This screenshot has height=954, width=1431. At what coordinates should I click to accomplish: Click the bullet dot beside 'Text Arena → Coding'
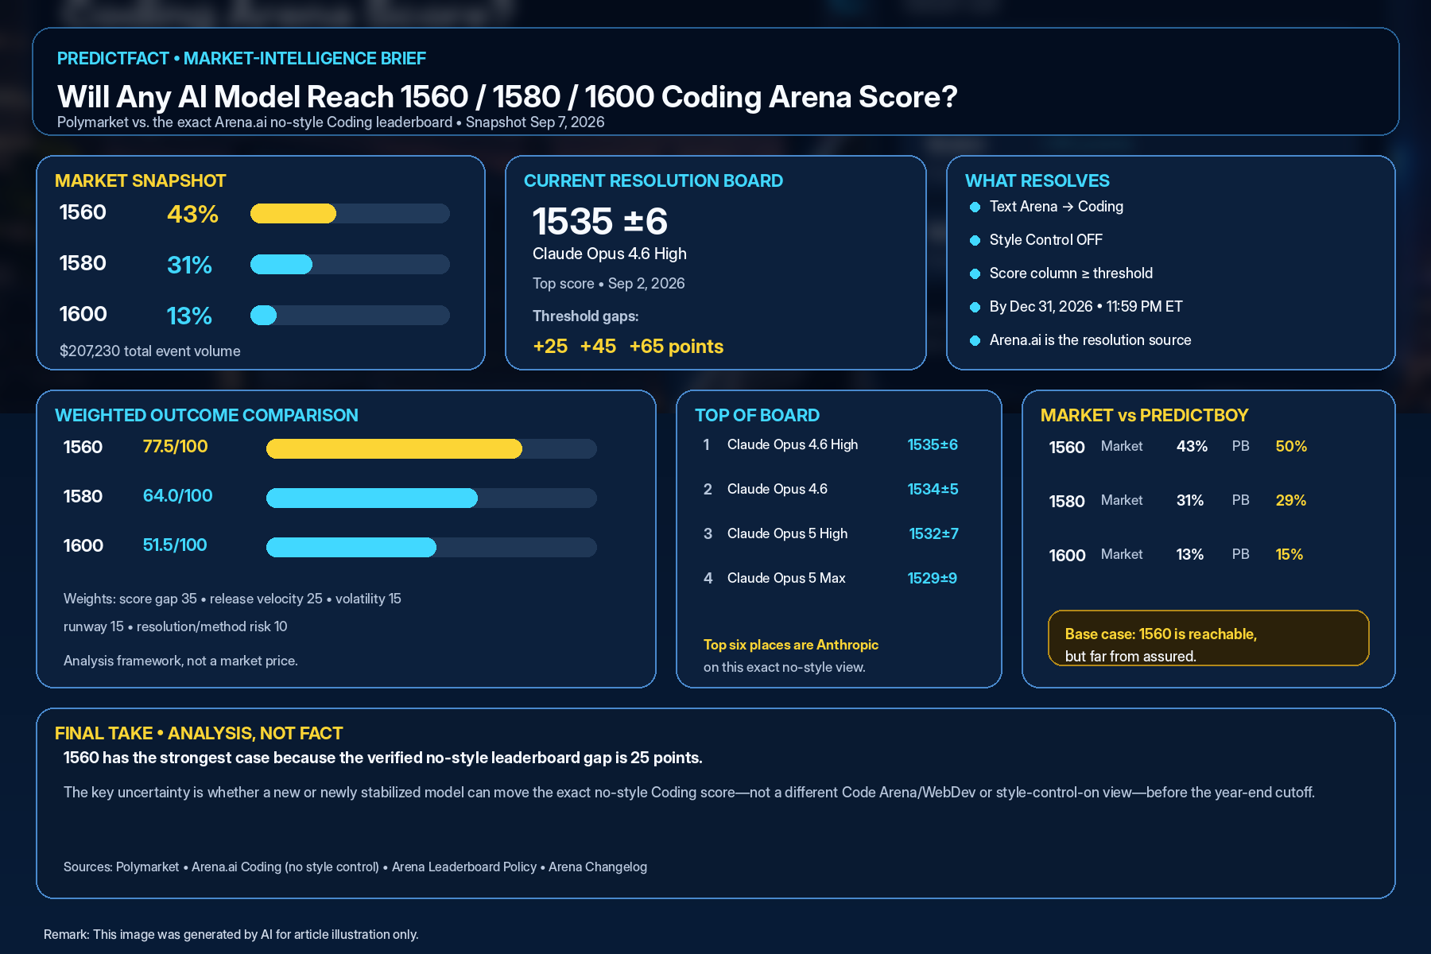click(975, 207)
